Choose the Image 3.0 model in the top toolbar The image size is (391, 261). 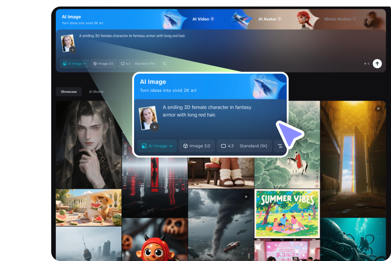tap(103, 64)
